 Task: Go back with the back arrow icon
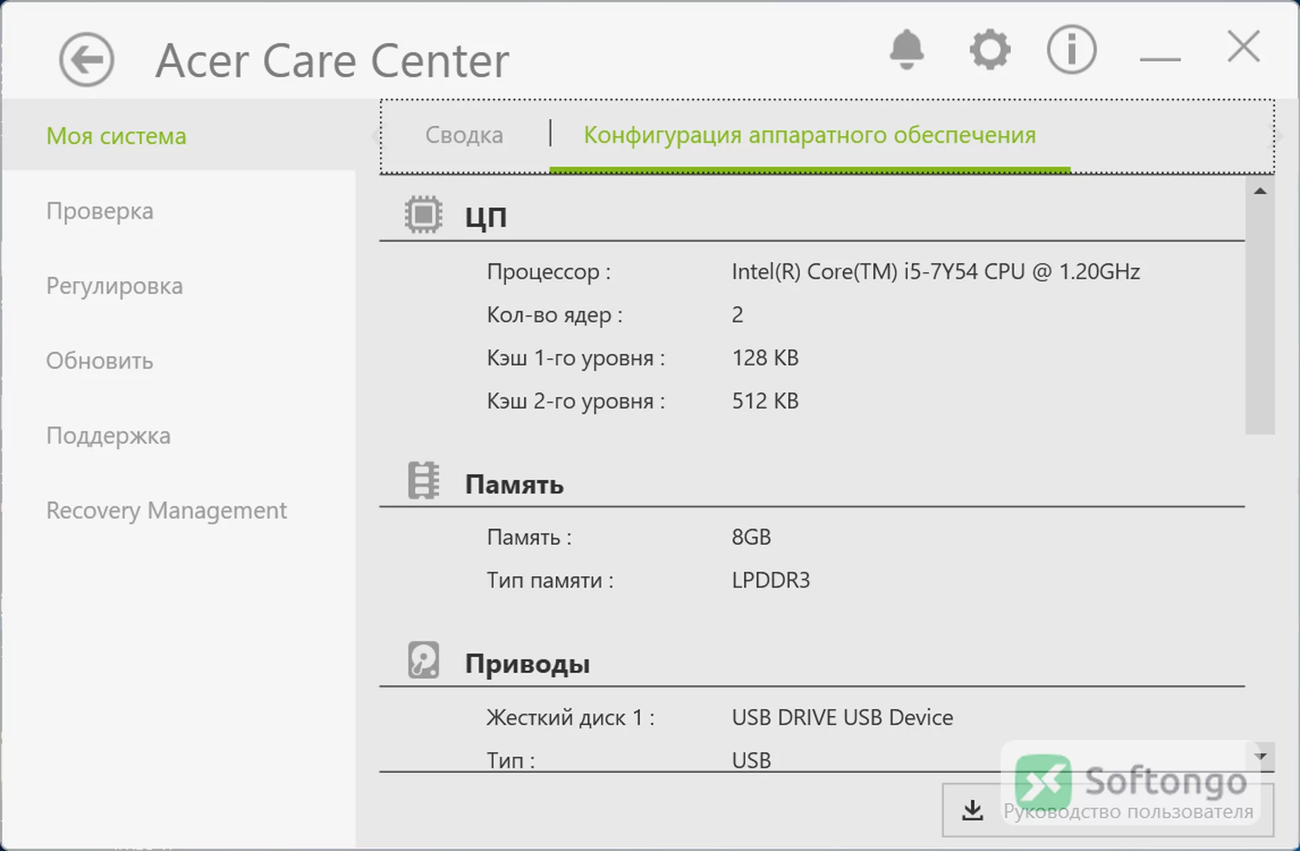click(x=86, y=60)
